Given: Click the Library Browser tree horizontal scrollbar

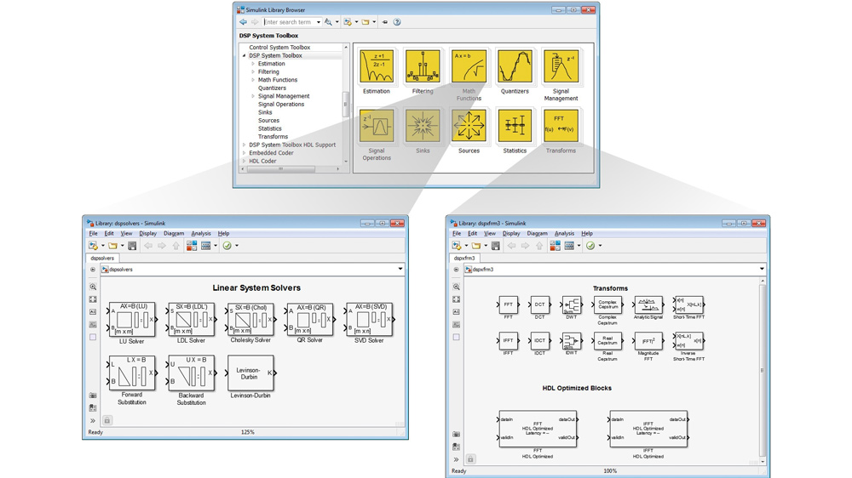Looking at the screenshot, I should click(281, 168).
